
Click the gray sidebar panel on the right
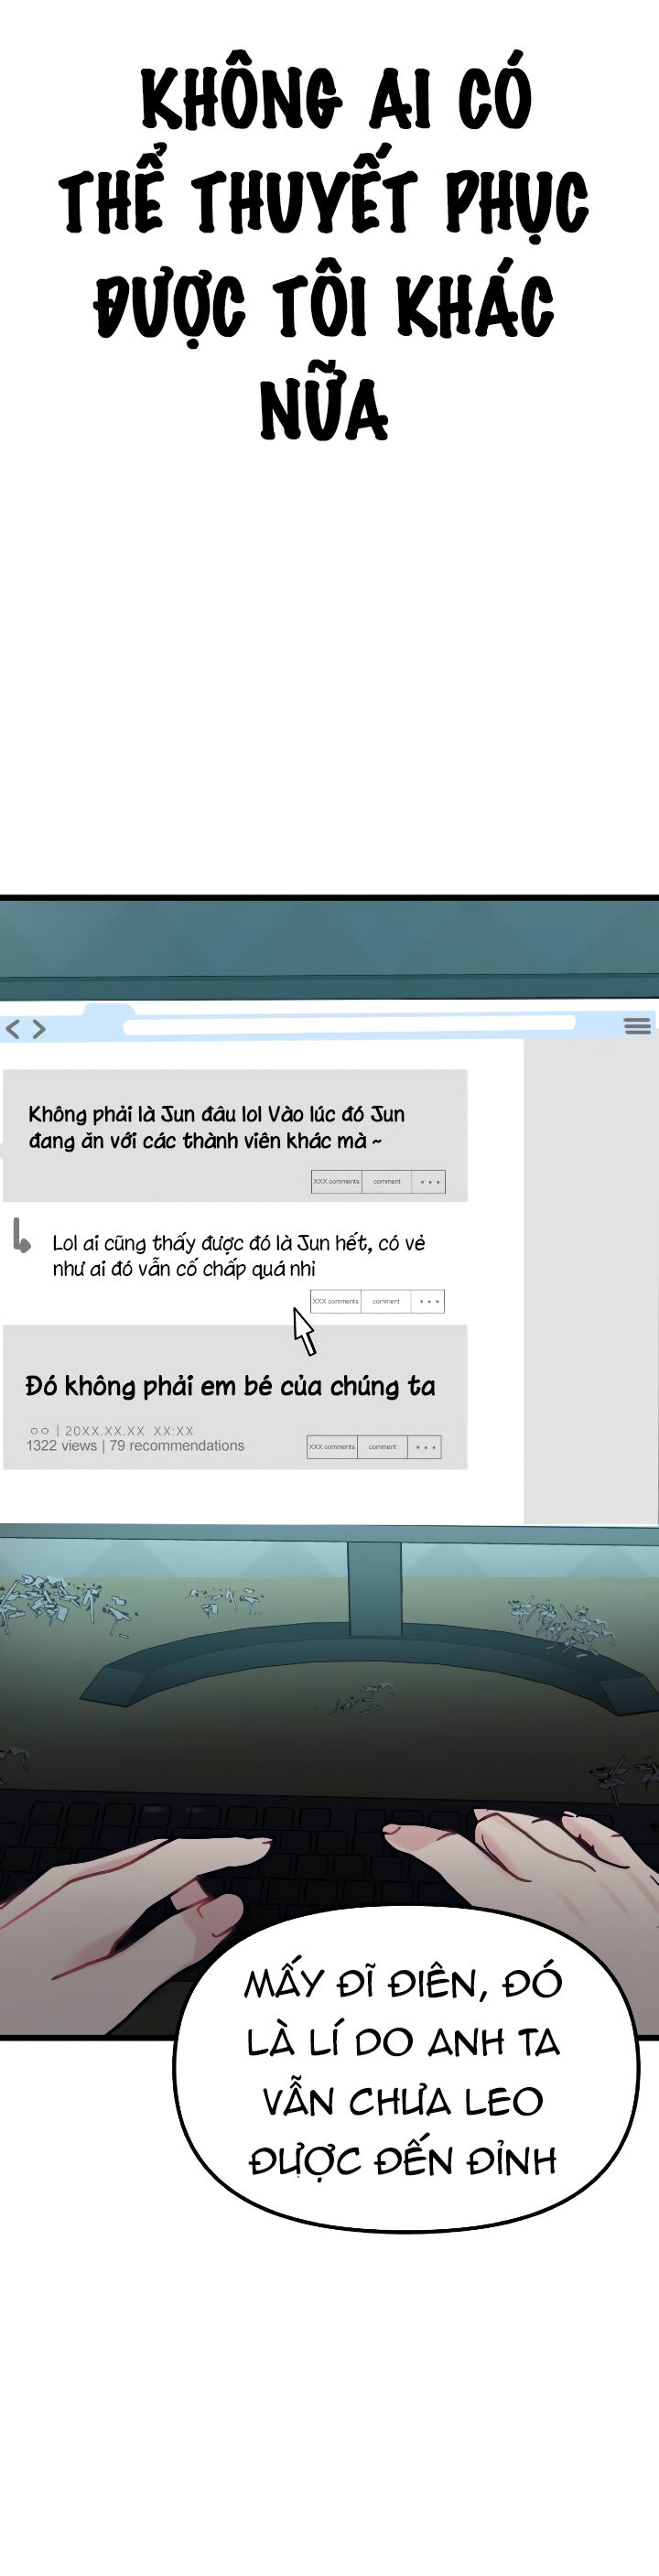(x=590, y=1280)
